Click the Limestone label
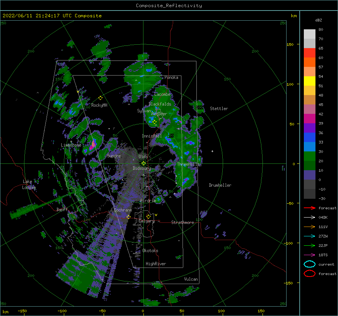Screen dimensions: 338x316 [x=71, y=145]
